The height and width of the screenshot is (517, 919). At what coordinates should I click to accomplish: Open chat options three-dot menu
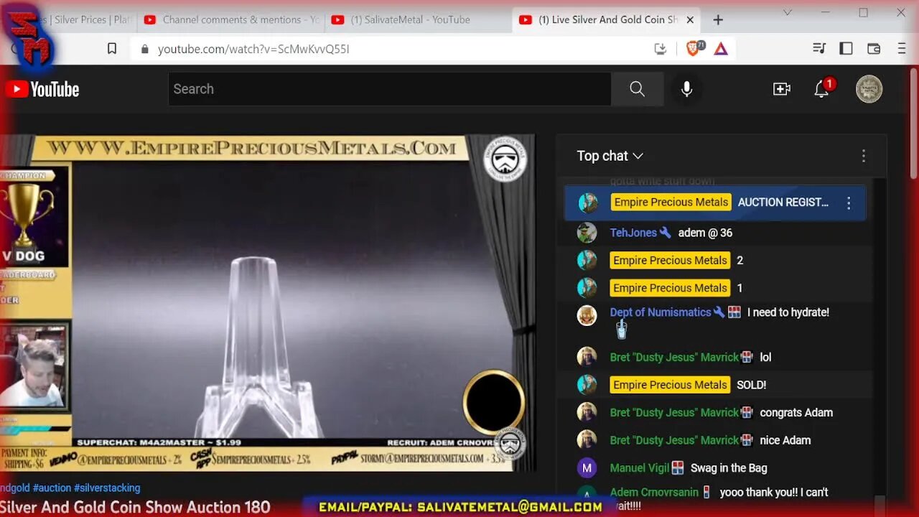pos(864,156)
